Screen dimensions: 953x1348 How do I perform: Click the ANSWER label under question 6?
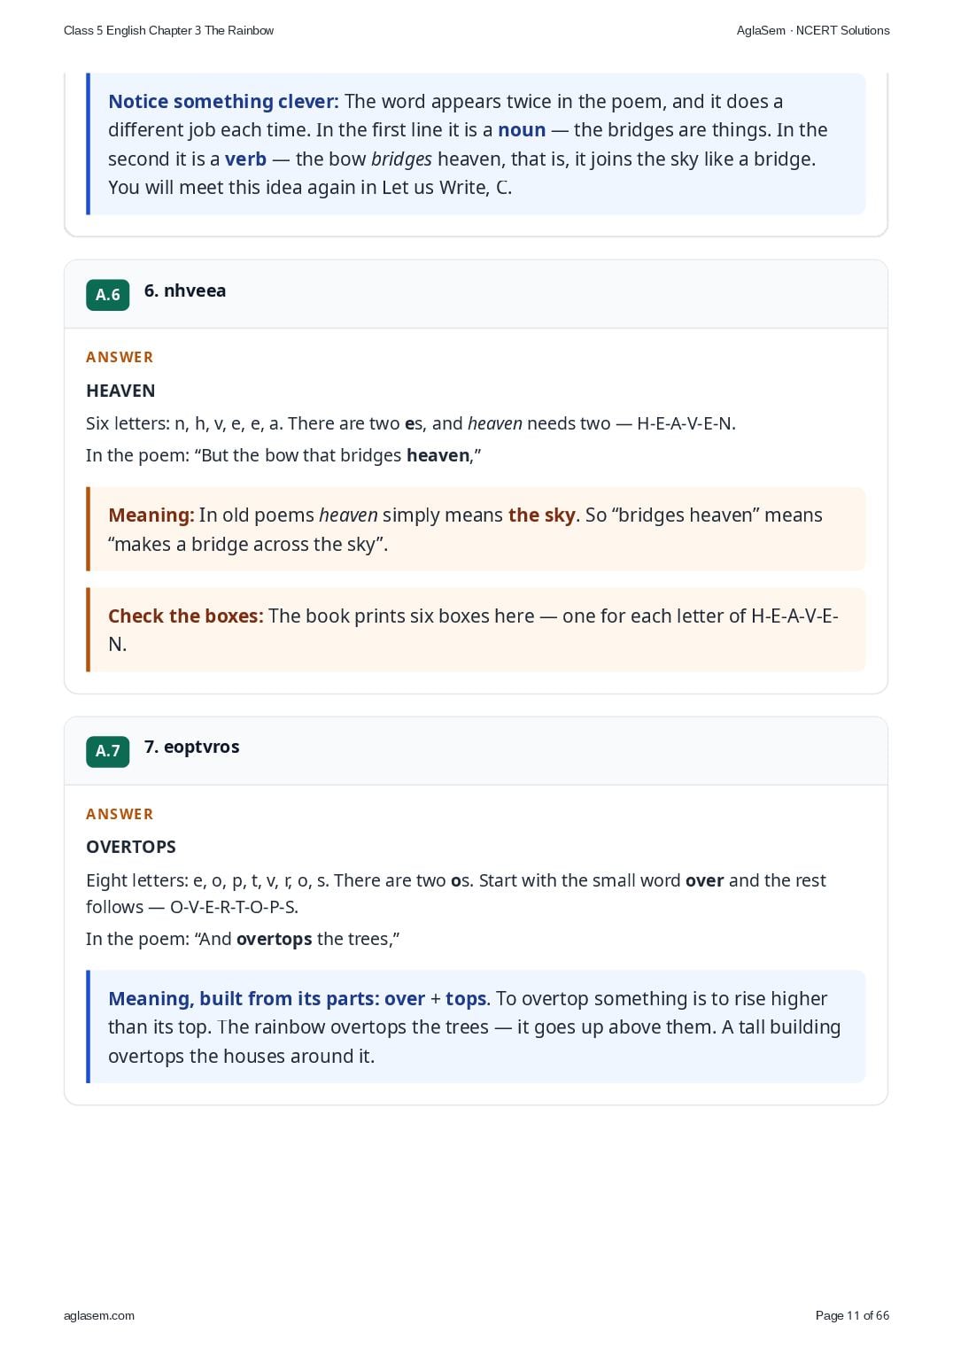[120, 357]
